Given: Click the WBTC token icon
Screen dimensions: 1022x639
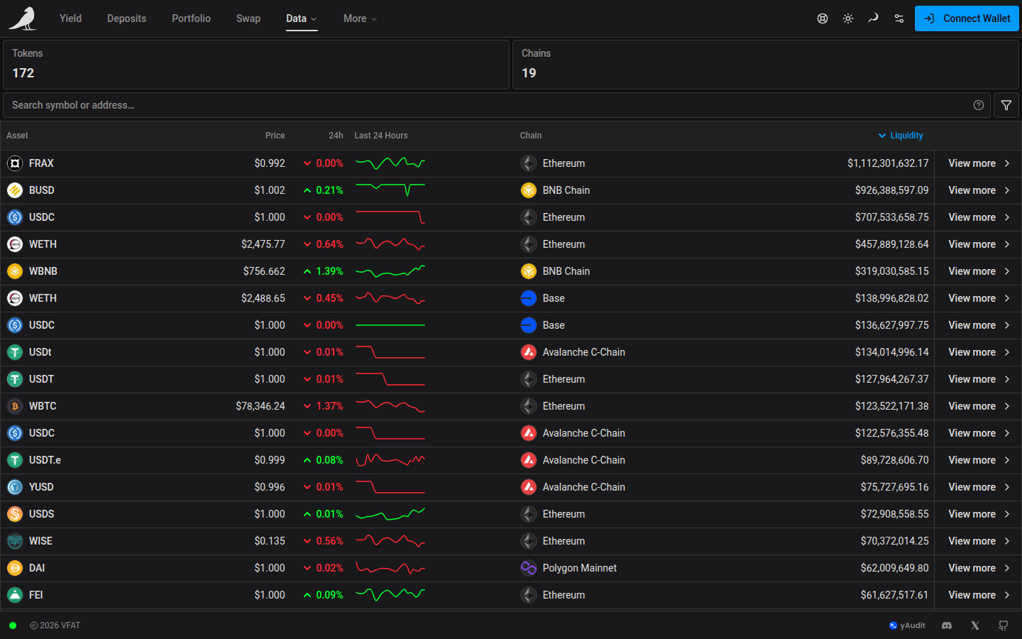Looking at the screenshot, I should [x=15, y=406].
